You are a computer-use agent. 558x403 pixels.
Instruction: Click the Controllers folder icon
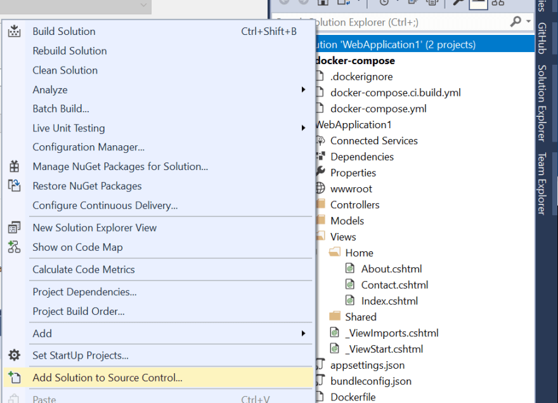tap(321, 204)
